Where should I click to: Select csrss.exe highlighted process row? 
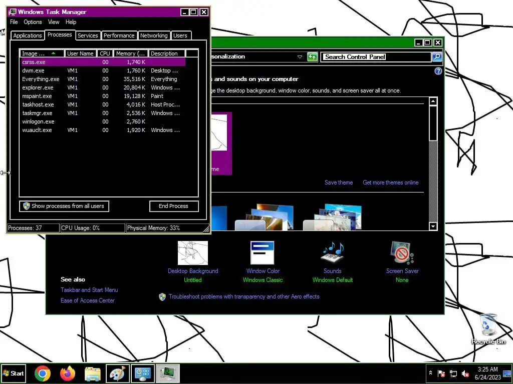(103, 62)
